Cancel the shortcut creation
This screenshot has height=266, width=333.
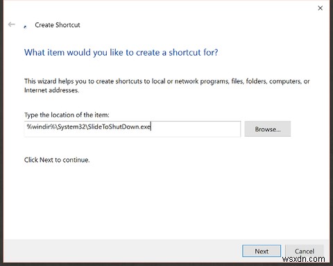305,251
